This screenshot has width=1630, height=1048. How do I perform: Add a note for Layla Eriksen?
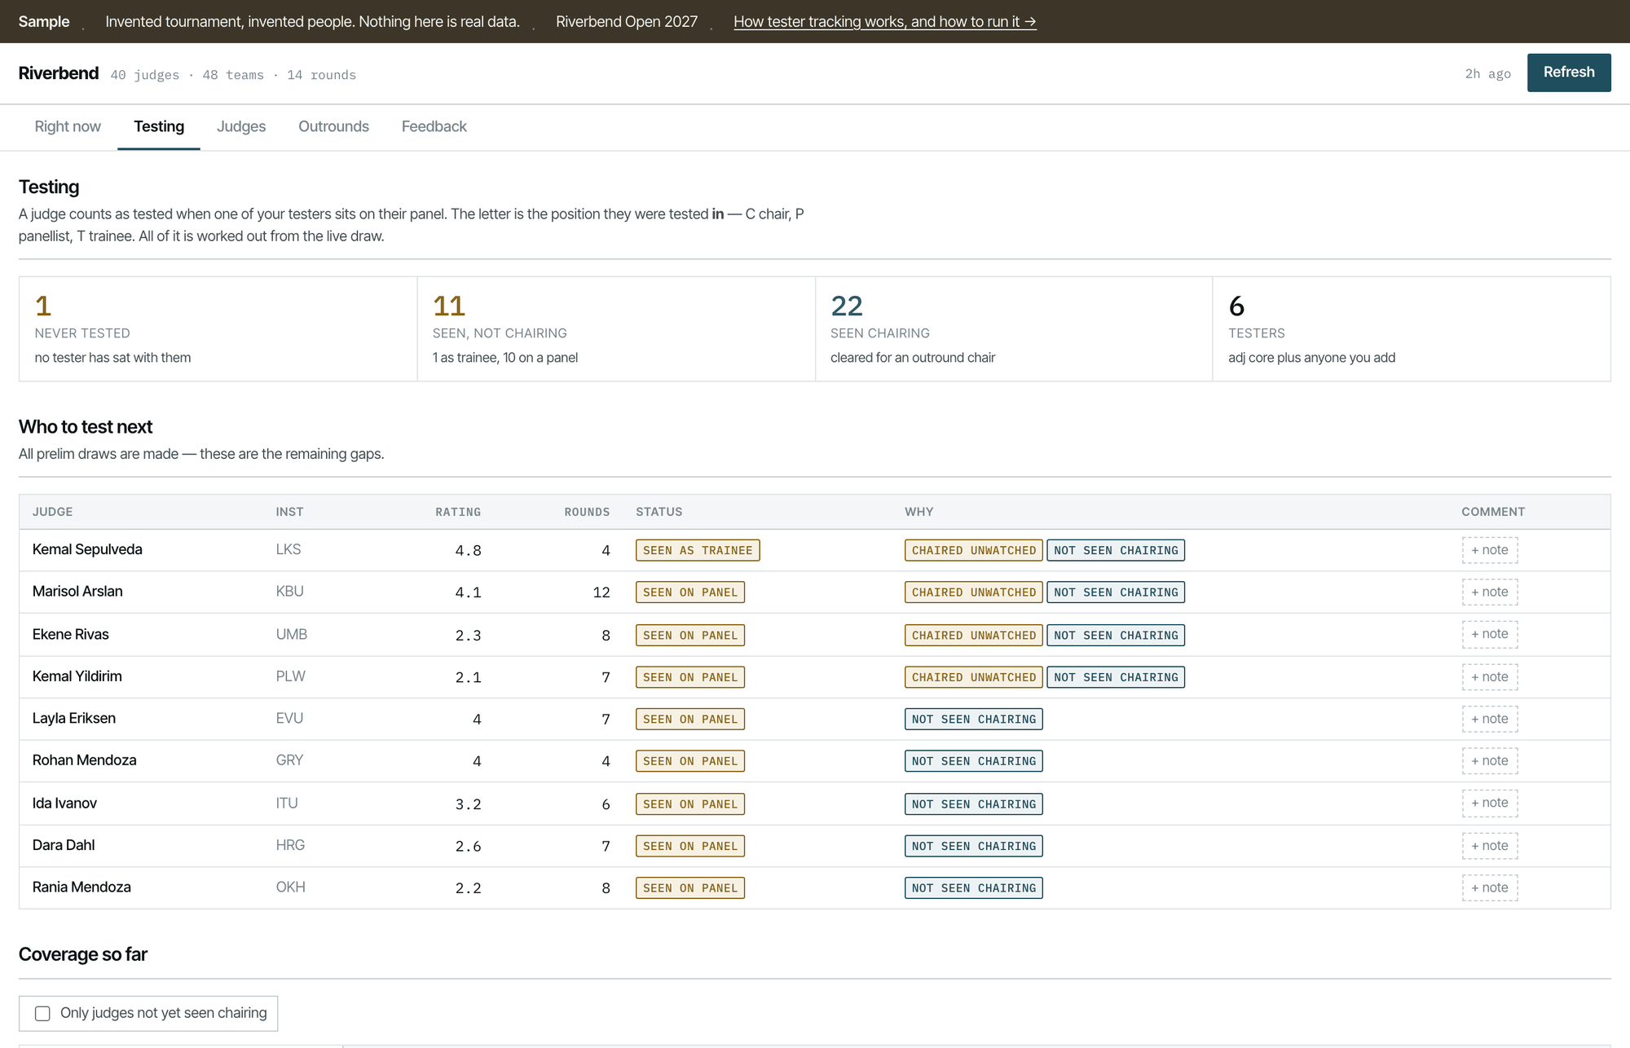coord(1489,719)
